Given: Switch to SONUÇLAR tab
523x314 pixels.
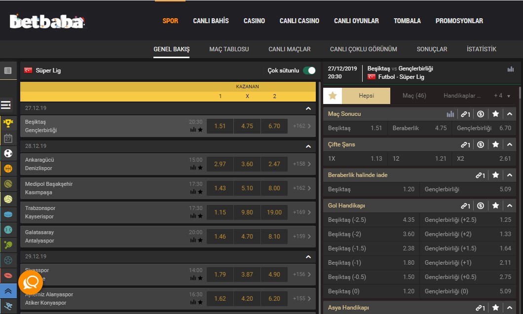Looking at the screenshot, I should (x=432, y=49).
